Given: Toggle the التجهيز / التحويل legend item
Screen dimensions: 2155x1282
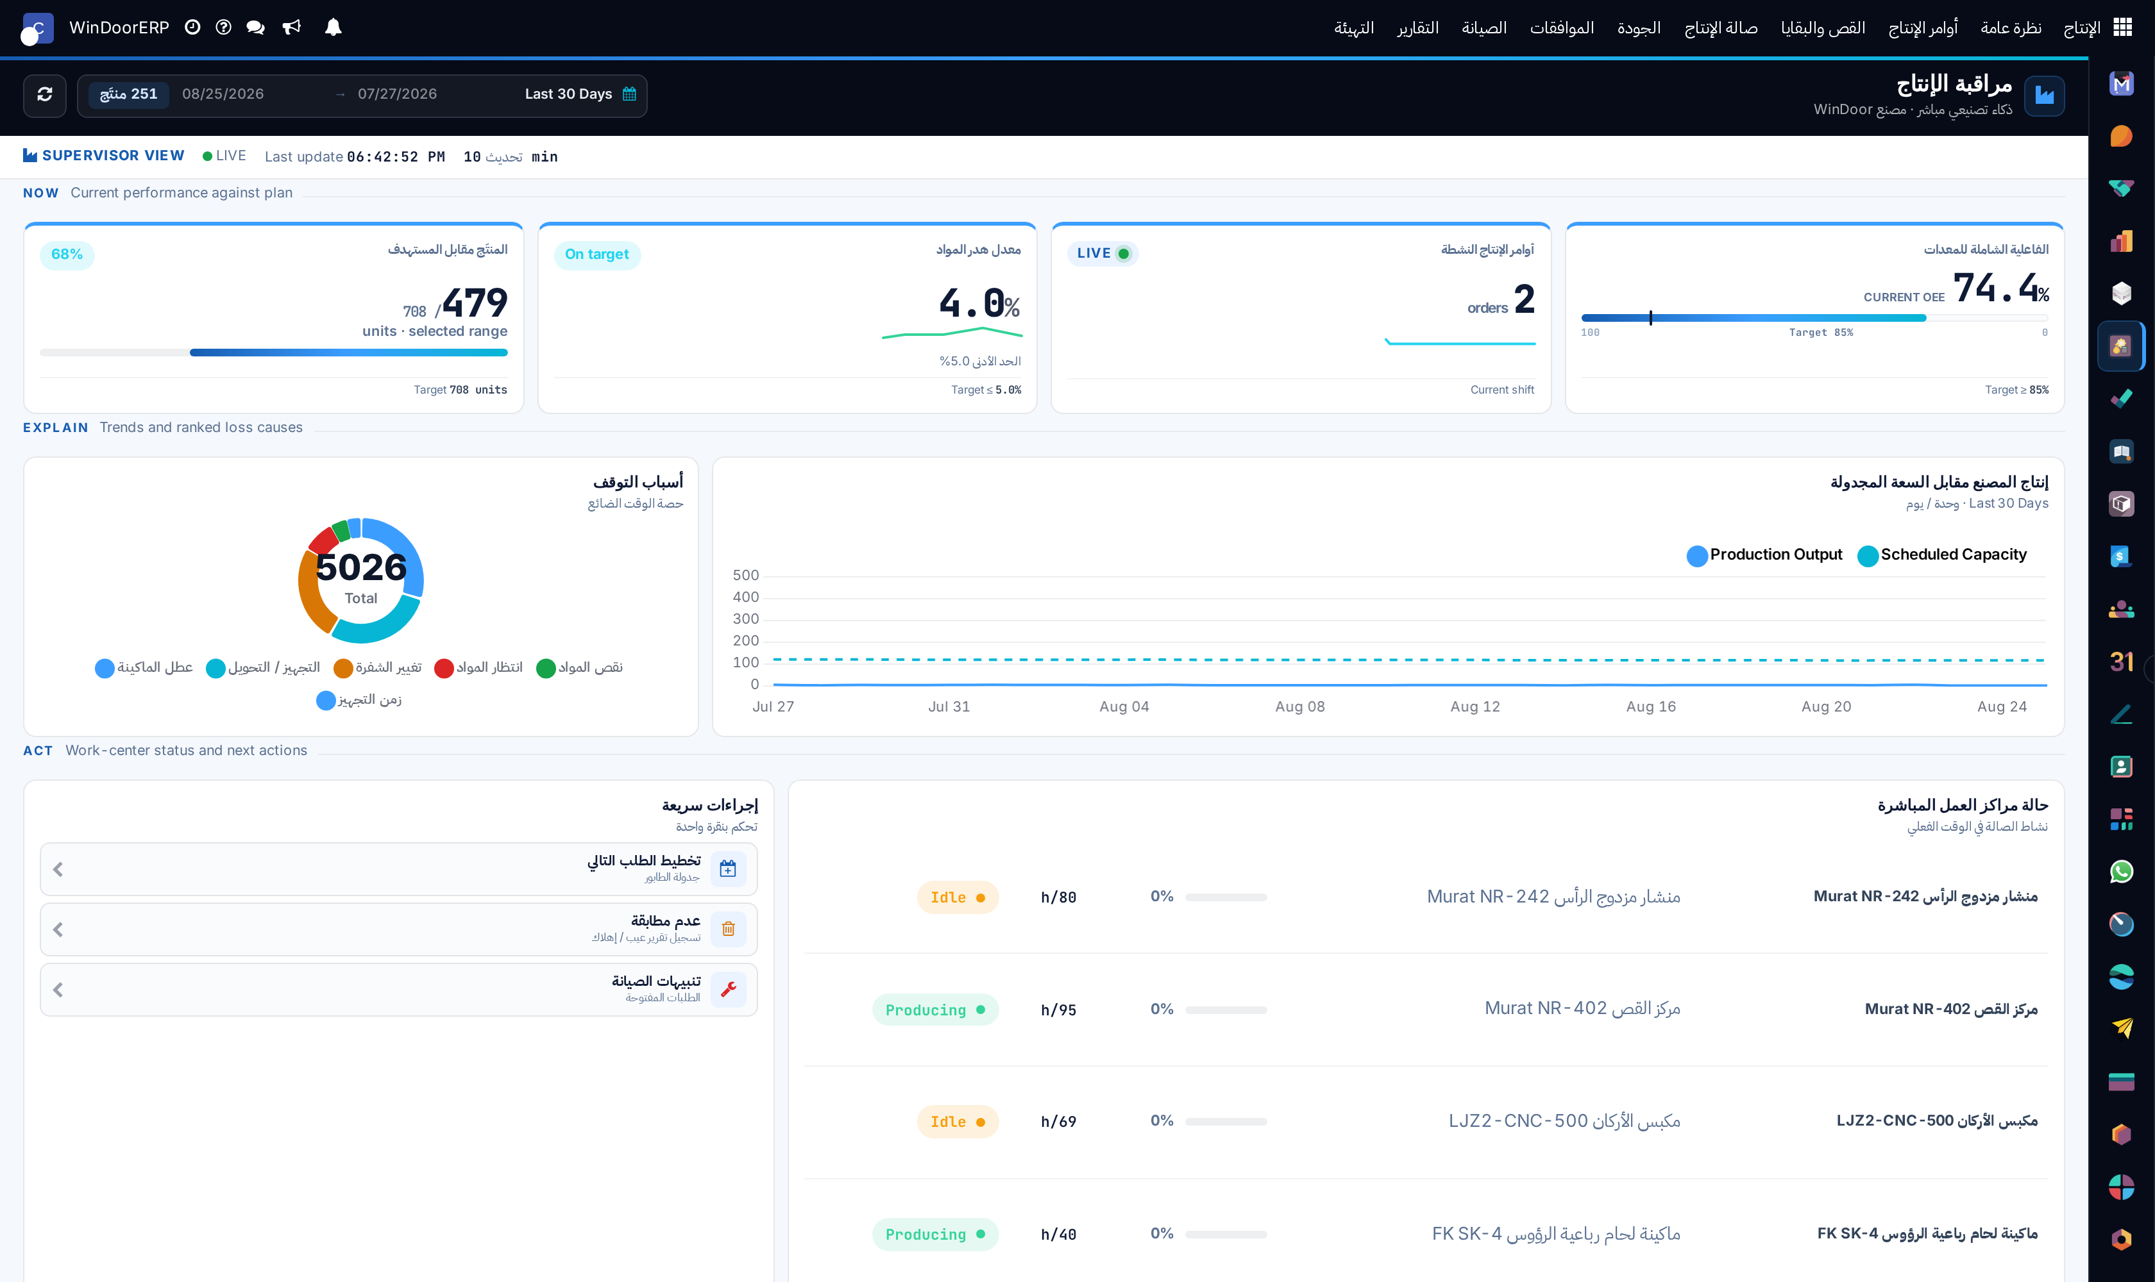Looking at the screenshot, I should [x=263, y=668].
